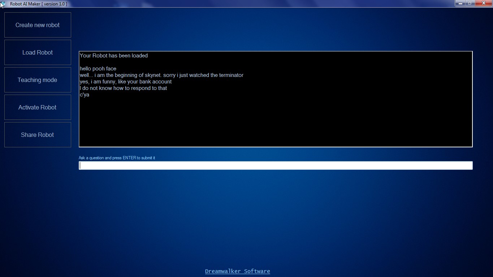Screen dimensions: 493x277
Task: Close the Robot AI Maker window
Action: pos(483,3)
